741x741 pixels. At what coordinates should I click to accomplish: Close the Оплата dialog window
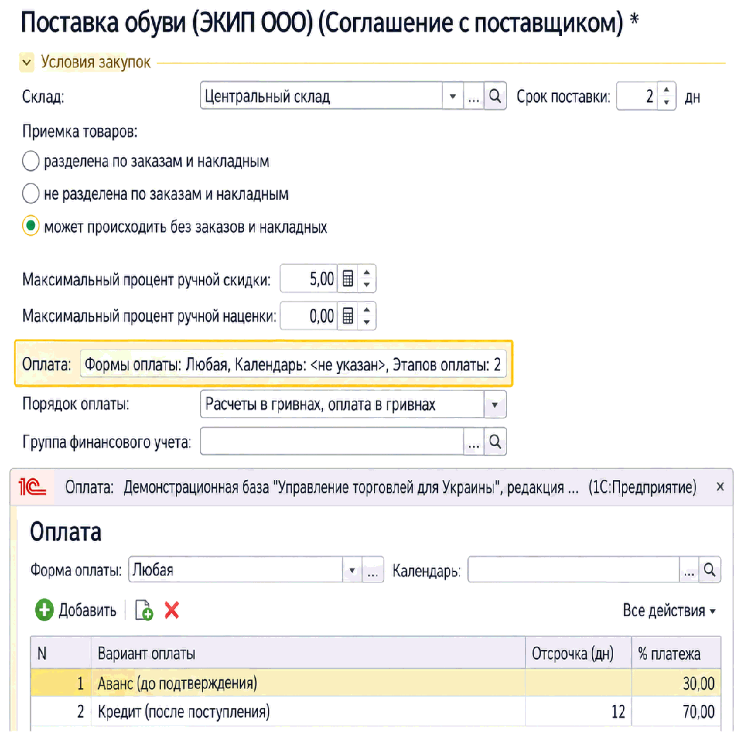pos(720,487)
